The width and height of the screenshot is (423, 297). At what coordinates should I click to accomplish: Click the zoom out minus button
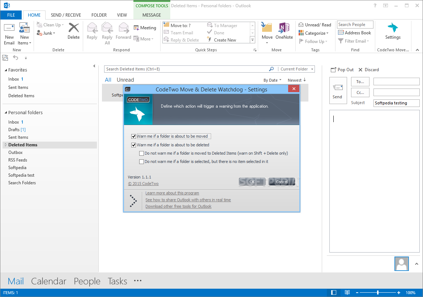click(x=357, y=293)
